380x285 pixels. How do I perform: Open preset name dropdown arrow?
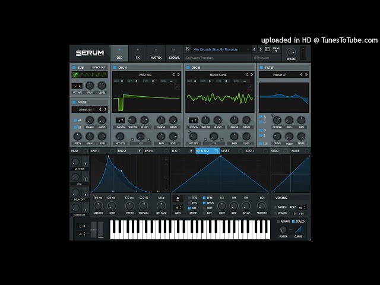coord(248,50)
